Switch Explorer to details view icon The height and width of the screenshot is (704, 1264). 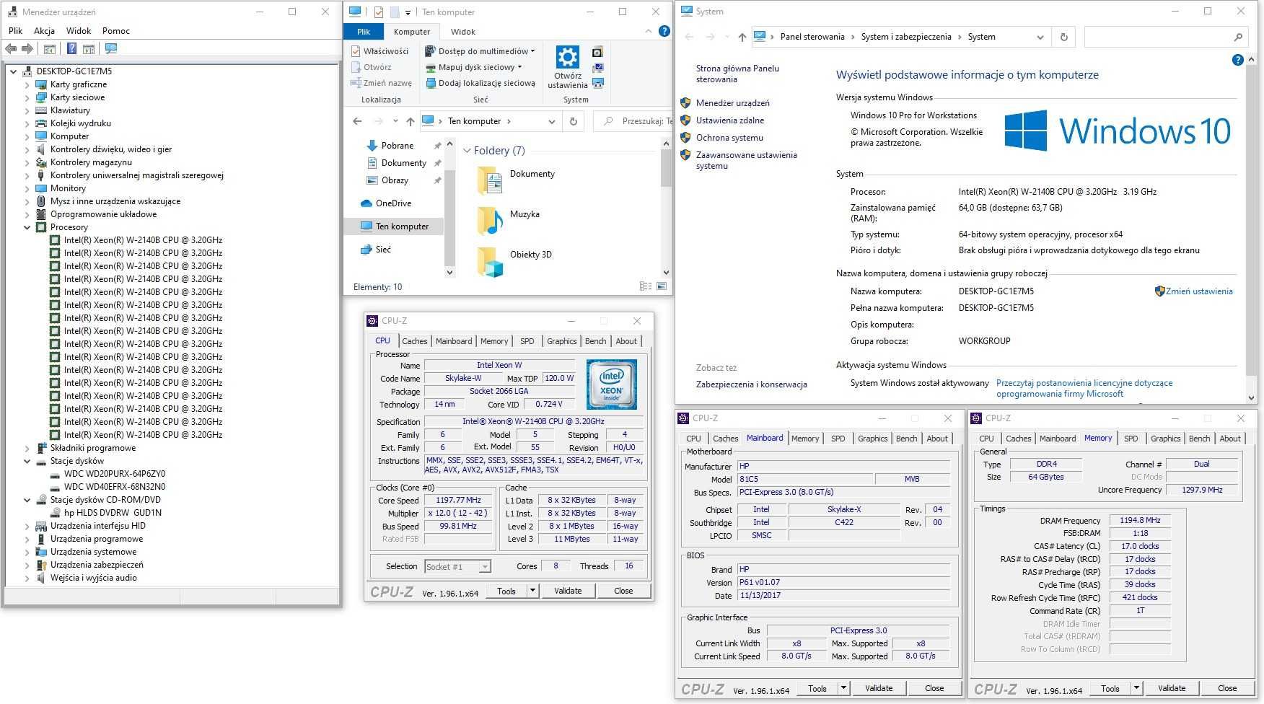coord(646,286)
